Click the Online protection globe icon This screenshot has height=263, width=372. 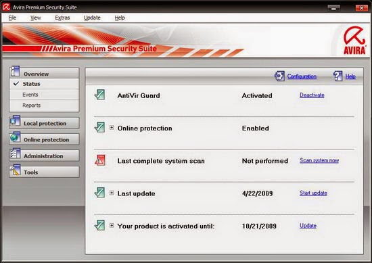pos(15,137)
